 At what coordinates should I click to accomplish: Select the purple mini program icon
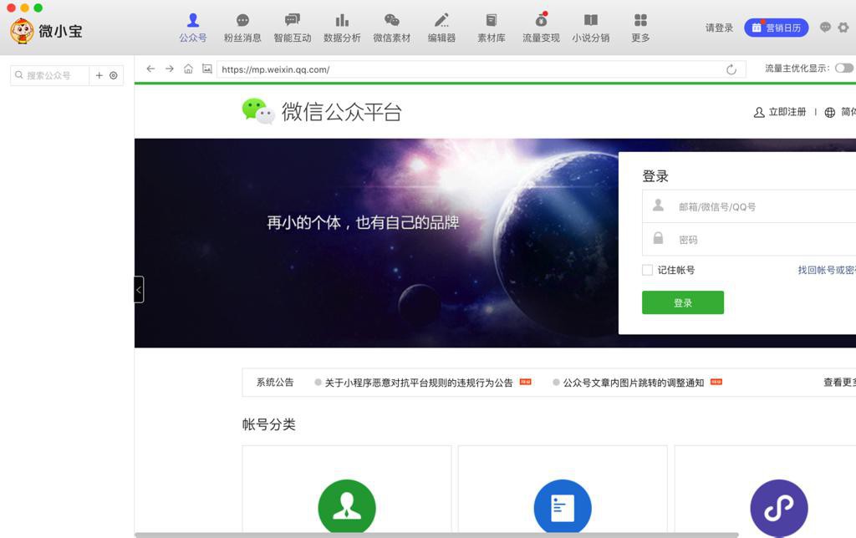(x=779, y=508)
